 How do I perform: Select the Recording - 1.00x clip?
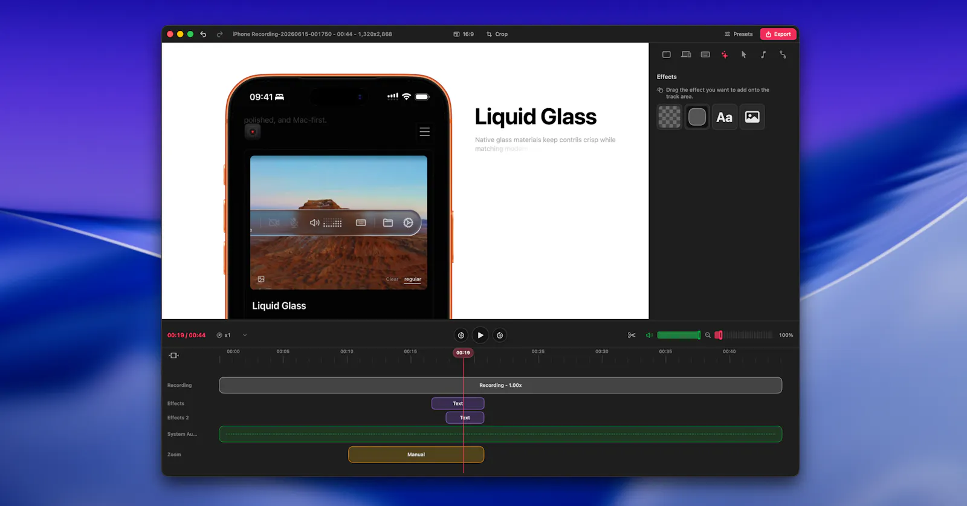tap(500, 385)
